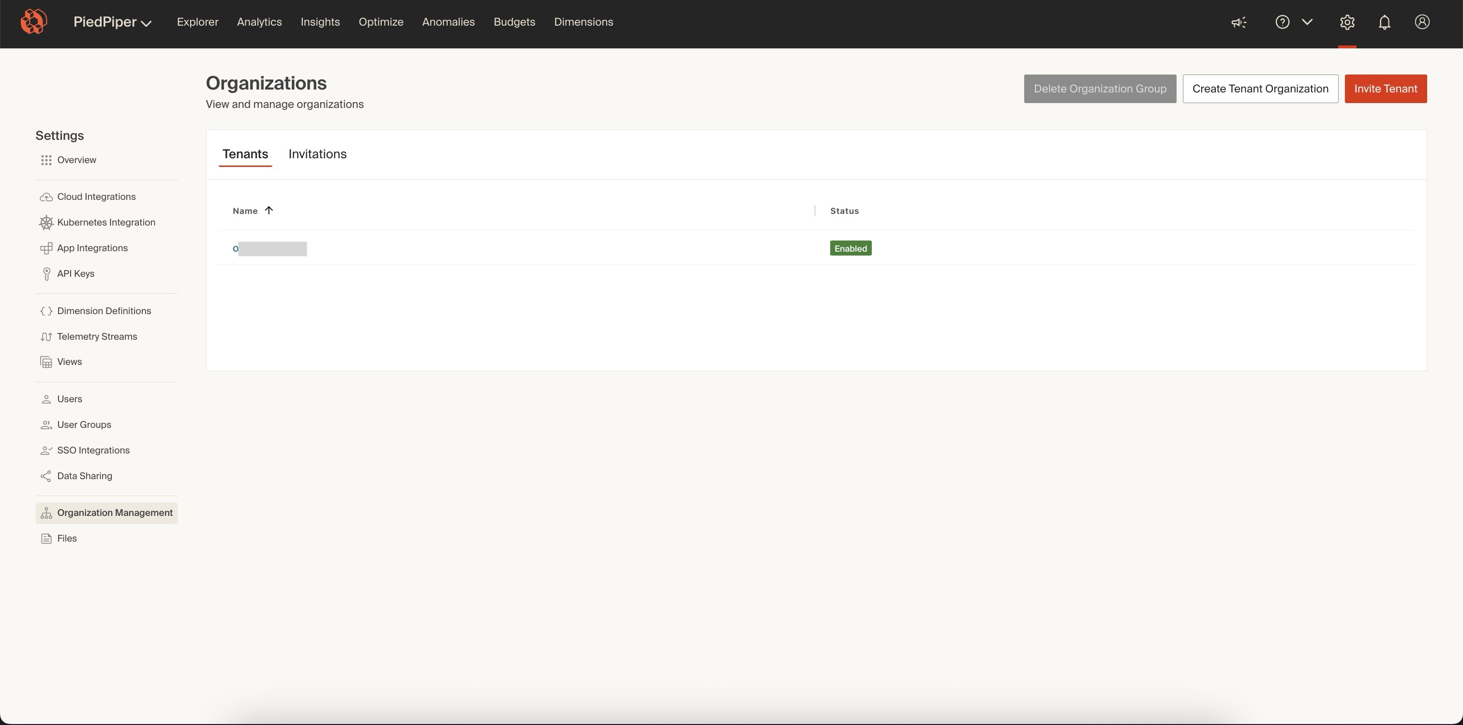The image size is (1463, 725).
Task: Select the Tenants tab
Action: (245, 154)
